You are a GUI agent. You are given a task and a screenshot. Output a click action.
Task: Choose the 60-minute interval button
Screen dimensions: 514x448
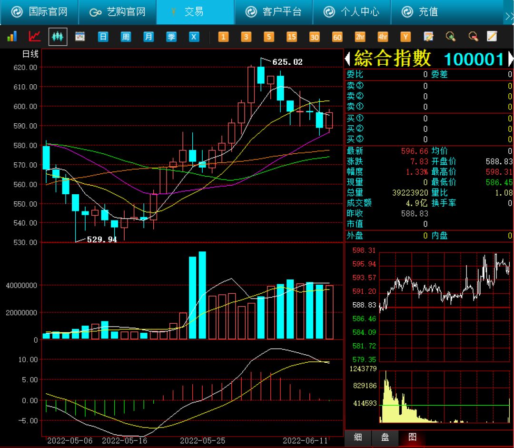337,37
